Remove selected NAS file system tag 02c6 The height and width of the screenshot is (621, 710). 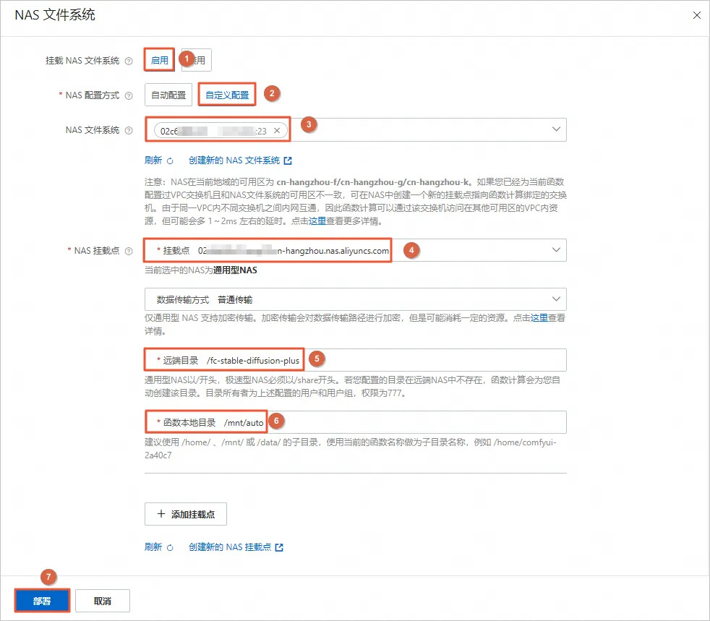[277, 131]
